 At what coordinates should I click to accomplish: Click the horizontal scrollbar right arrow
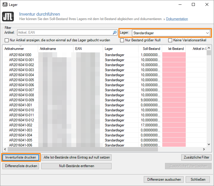point(204,149)
